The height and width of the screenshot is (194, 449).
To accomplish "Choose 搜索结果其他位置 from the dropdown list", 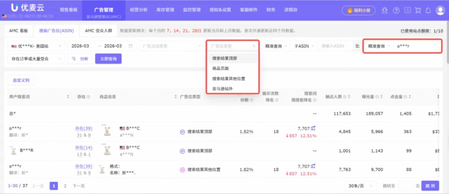I will pos(232,78).
